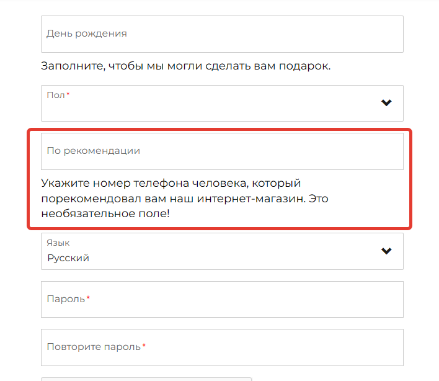Click the asterisk after Повторите пароль
Viewport: 439px width, 381px height.
[x=144, y=346]
